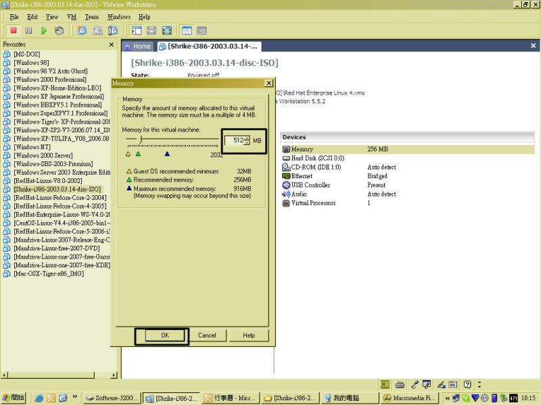Select [Windows-SBS-2003-Premium] in Favorites

click(x=53, y=164)
